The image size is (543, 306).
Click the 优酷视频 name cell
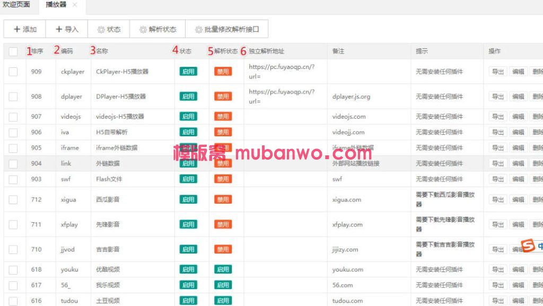[108, 269]
